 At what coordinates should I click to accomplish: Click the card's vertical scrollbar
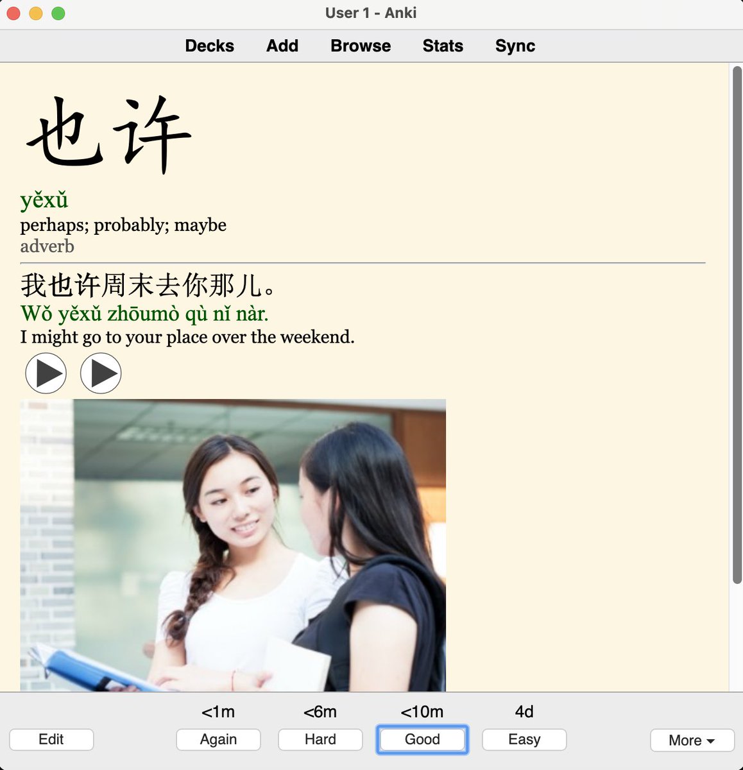coord(737,325)
